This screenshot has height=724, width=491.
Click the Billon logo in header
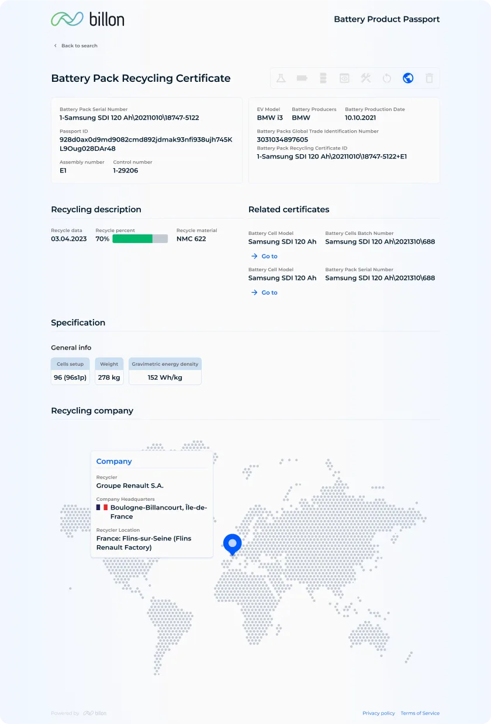click(x=88, y=19)
